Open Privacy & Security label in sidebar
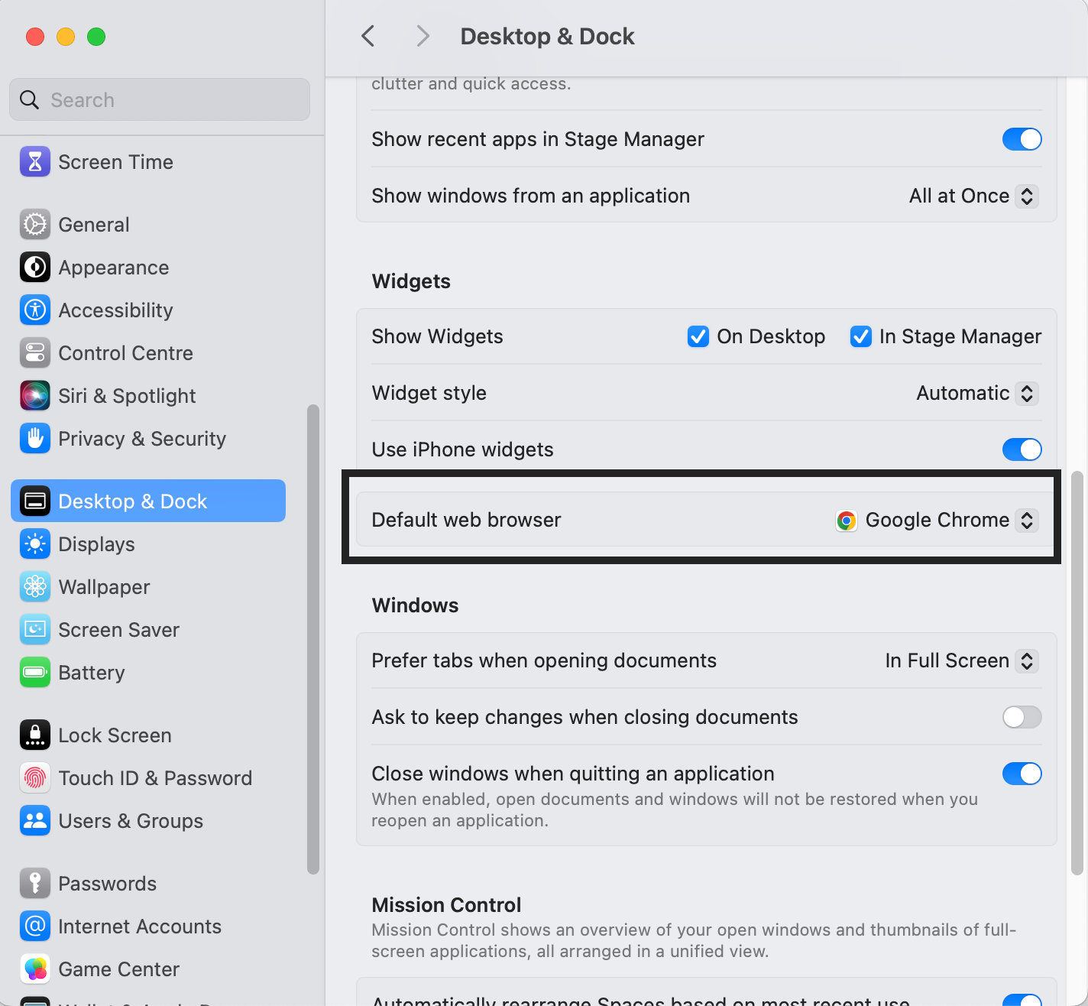Image resolution: width=1088 pixels, height=1006 pixels. point(143,439)
